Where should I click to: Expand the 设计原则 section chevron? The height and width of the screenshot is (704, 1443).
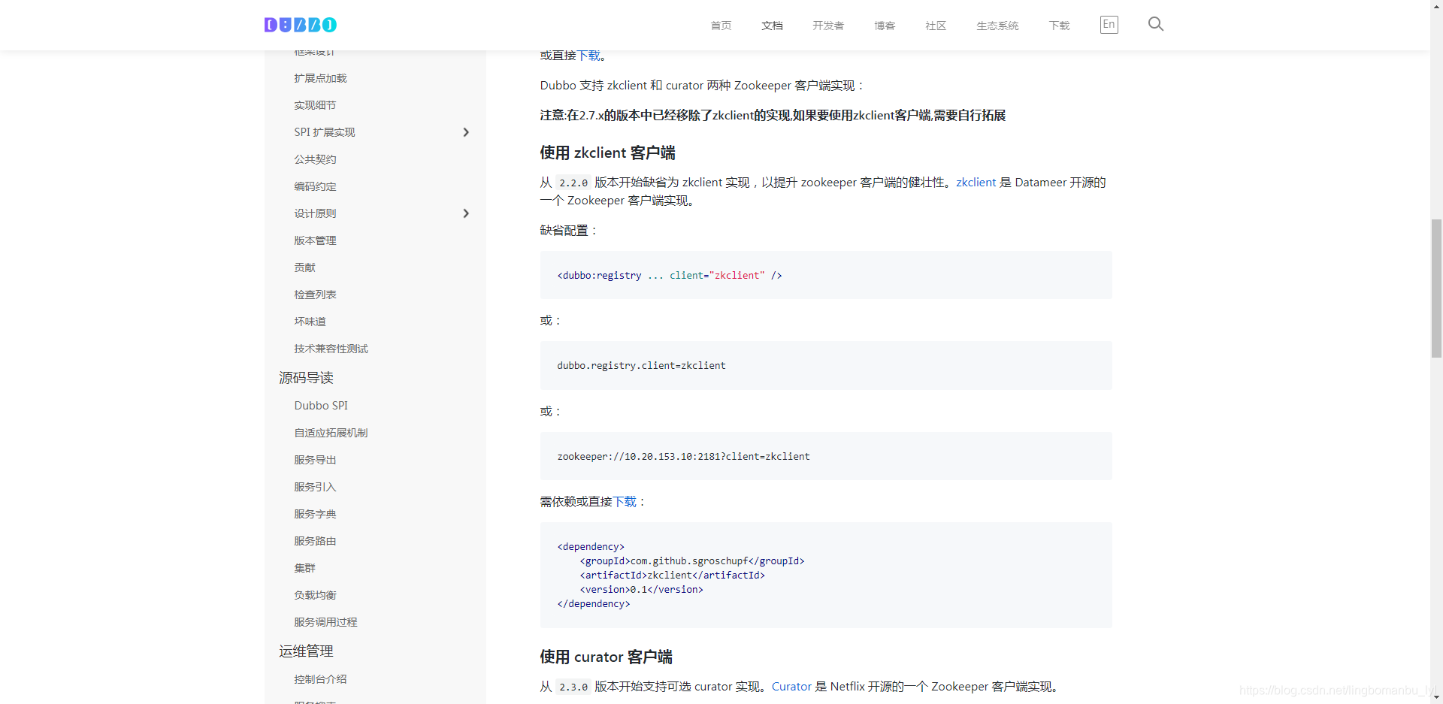pos(466,213)
